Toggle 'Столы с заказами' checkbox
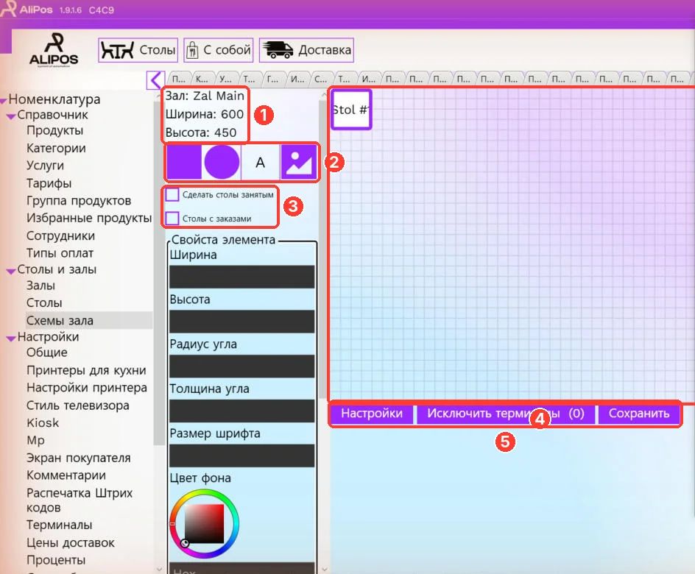Screen dimensions: 695x574 [172, 219]
